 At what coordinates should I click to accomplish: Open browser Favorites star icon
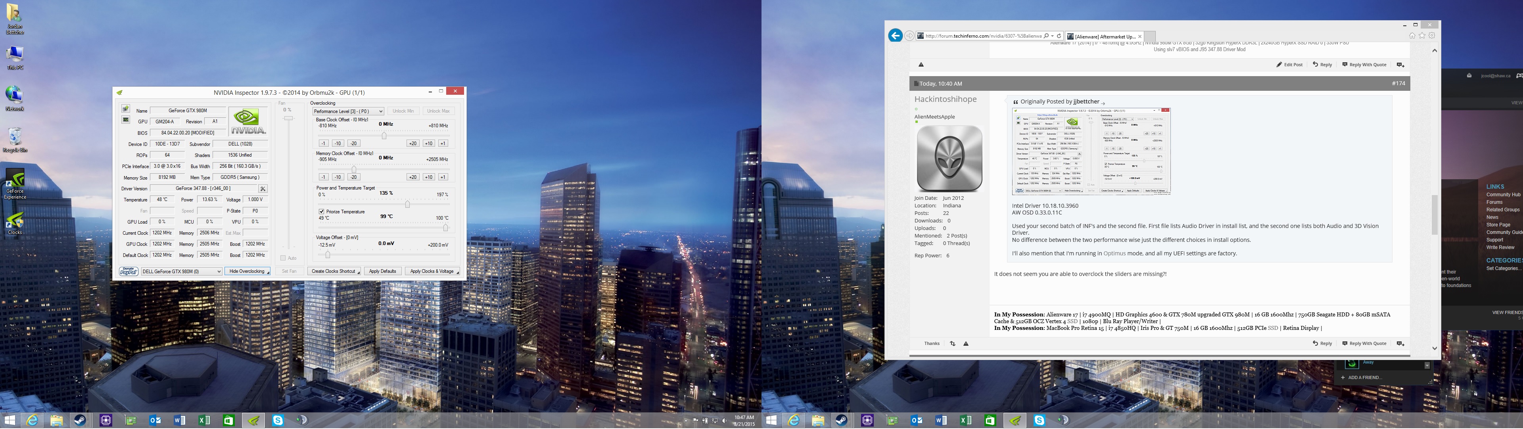pyautogui.click(x=1422, y=35)
